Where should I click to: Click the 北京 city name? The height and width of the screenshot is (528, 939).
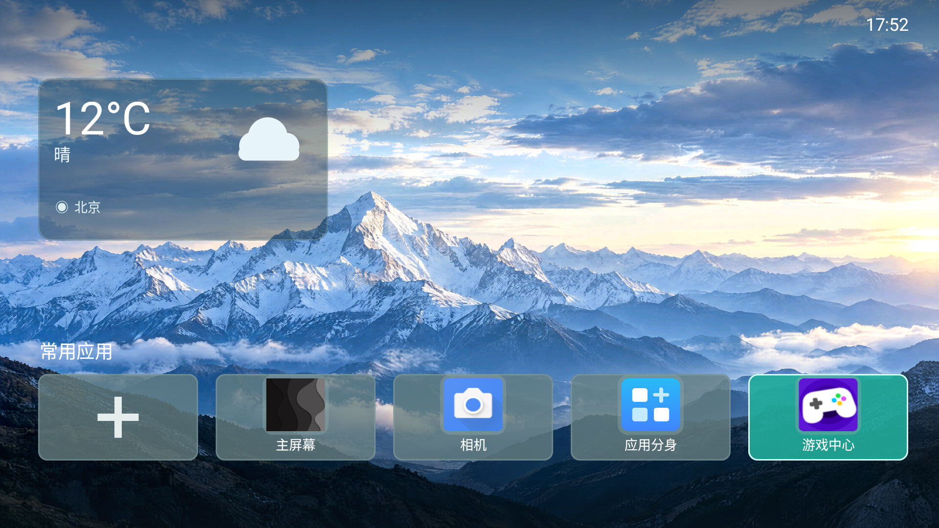tap(88, 207)
